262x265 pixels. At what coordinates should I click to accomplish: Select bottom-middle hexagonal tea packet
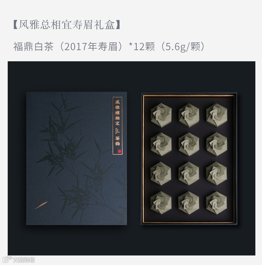[x=189, y=203]
